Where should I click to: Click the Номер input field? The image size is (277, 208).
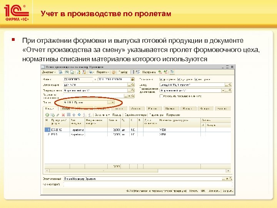click(78, 79)
